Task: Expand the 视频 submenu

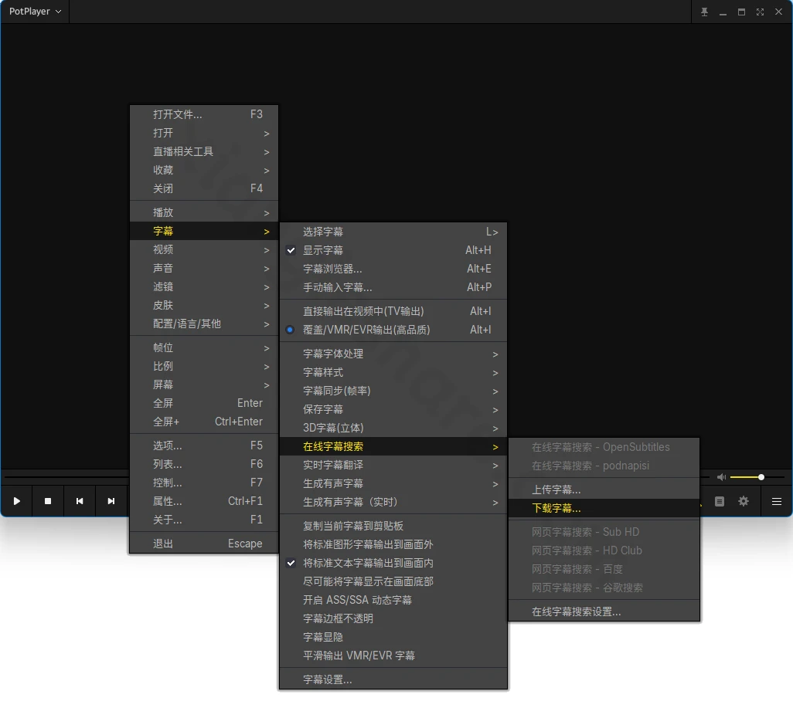Action: point(204,249)
